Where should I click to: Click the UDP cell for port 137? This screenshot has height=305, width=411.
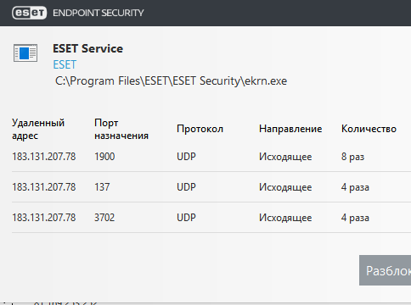point(186,187)
